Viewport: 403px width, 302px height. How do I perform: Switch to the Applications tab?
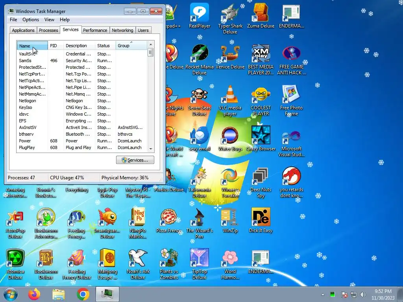23,30
